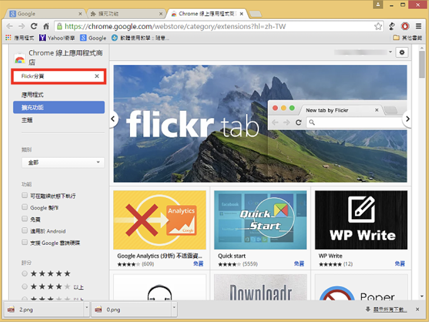
Task: Open the apps grid bookmark icon
Action: click(x=8, y=38)
